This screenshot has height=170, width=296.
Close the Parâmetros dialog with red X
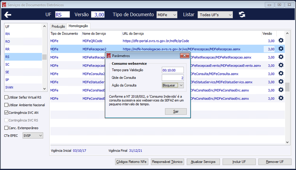tap(184, 56)
